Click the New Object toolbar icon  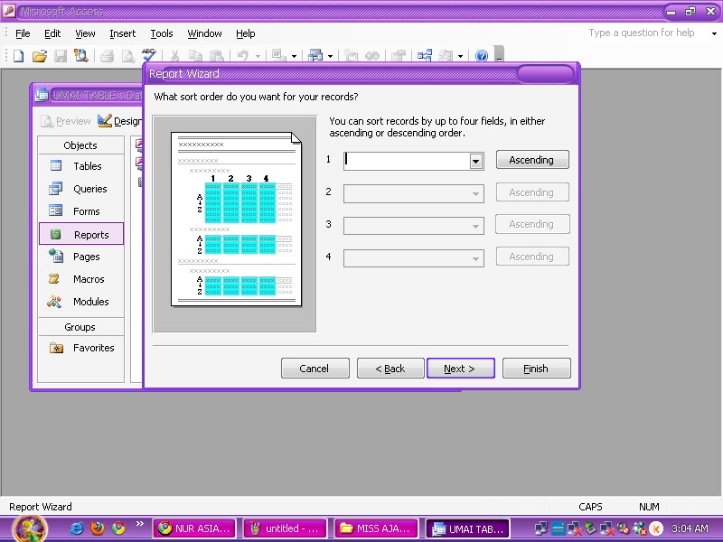coord(446,56)
